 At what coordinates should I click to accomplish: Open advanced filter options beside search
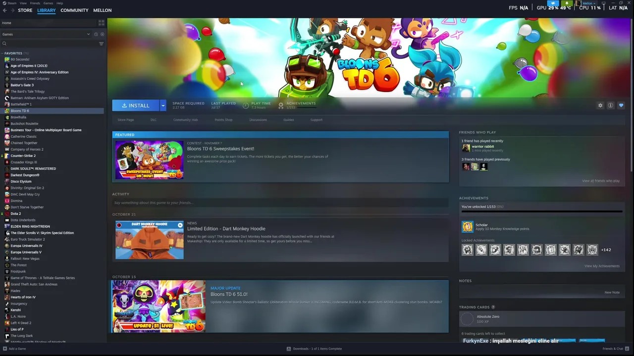point(101,44)
